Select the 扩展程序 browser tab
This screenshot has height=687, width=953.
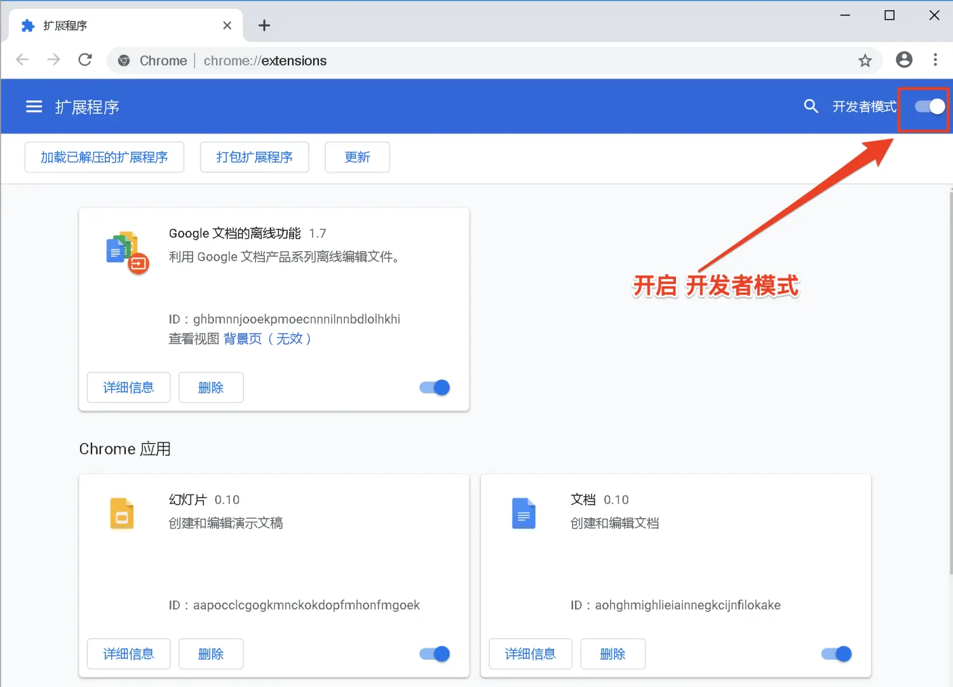(126, 25)
